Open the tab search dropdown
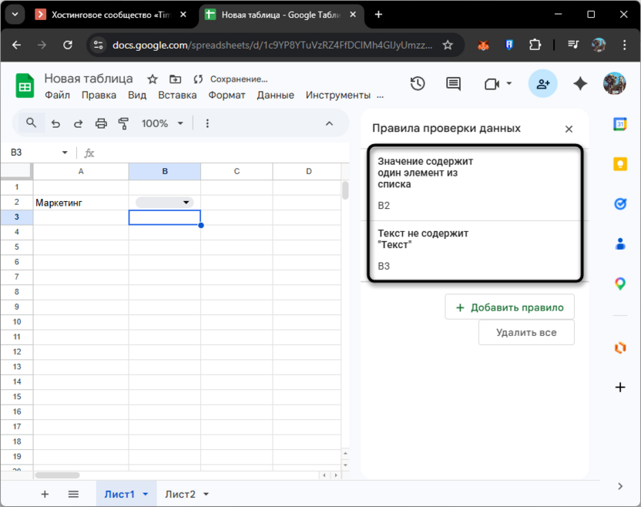The height and width of the screenshot is (507, 641). [15, 15]
